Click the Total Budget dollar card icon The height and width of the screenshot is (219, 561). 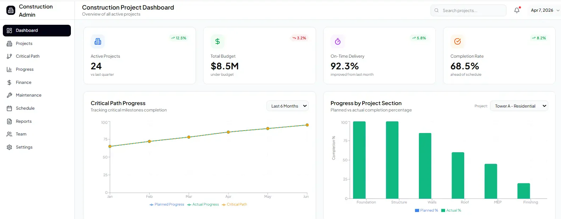coord(218,41)
